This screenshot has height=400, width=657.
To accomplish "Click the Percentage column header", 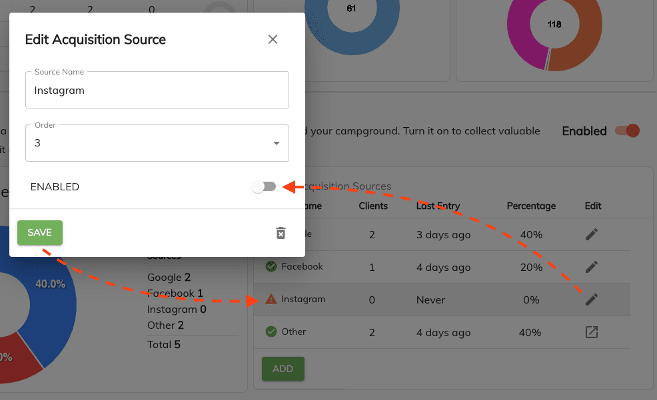I will click(x=531, y=206).
